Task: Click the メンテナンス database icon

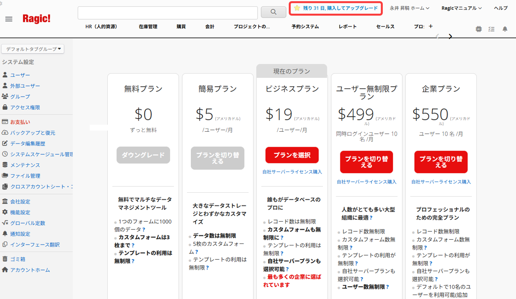Action: [5, 165]
